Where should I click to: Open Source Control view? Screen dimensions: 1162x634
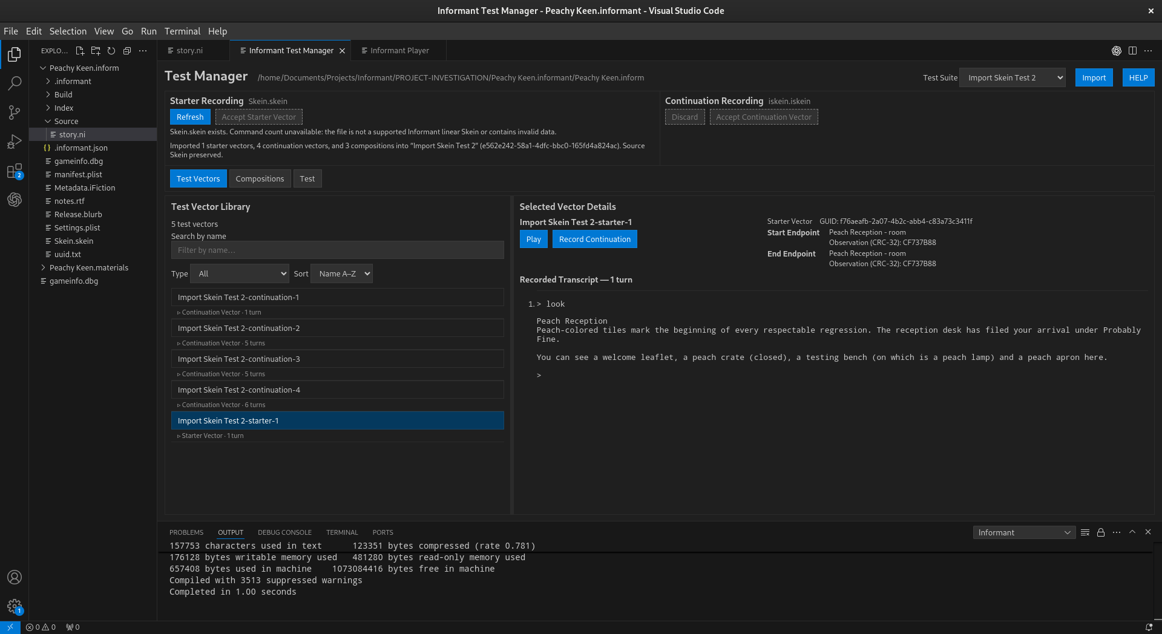tap(15, 113)
